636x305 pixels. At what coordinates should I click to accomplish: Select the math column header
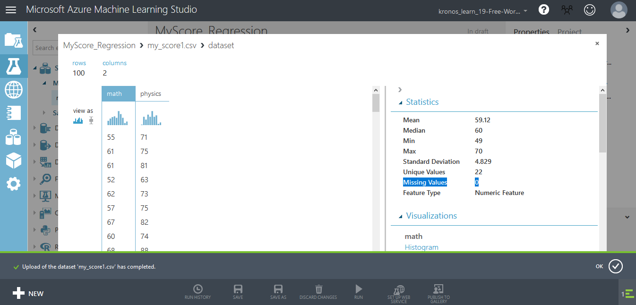[114, 94]
